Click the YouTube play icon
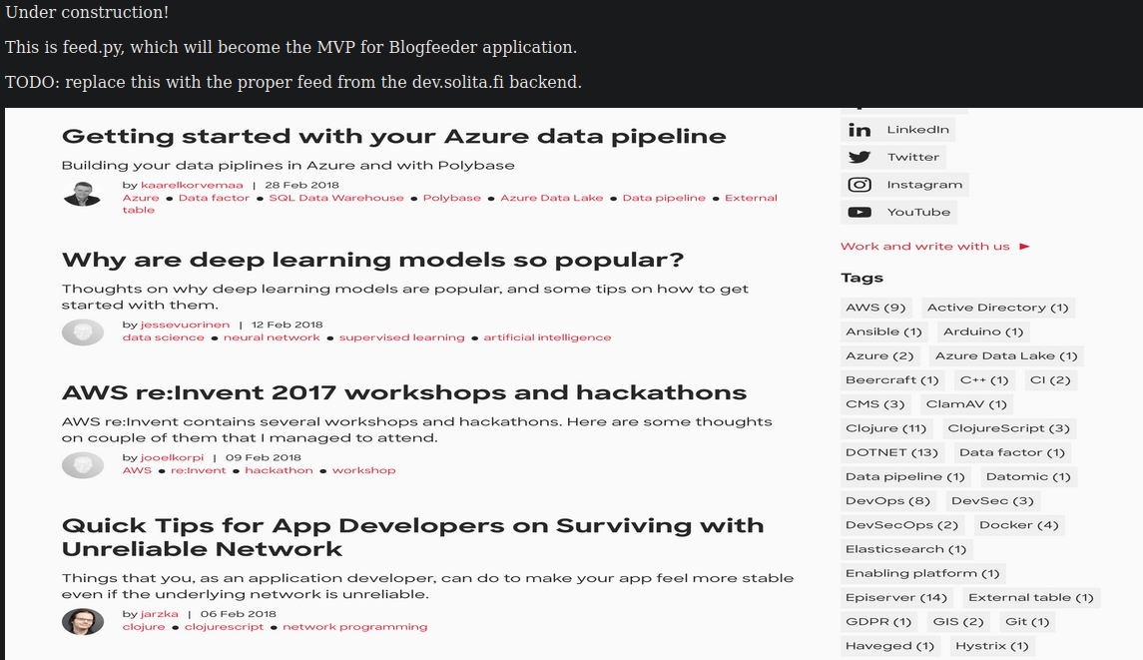This screenshot has height=660, width=1143. (859, 212)
